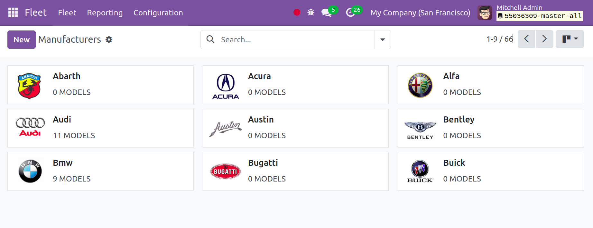Click Mitchell Admin avatar picture

pos(485,13)
